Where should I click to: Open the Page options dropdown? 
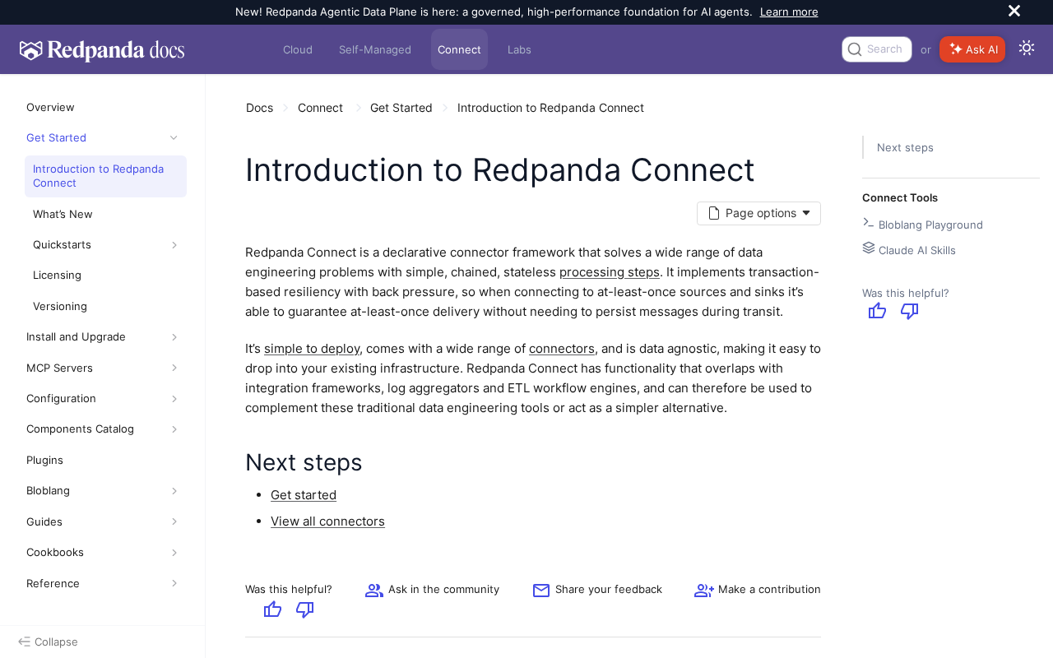758,213
